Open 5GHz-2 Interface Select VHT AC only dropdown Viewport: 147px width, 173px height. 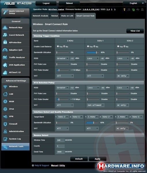[x=122, y=129]
